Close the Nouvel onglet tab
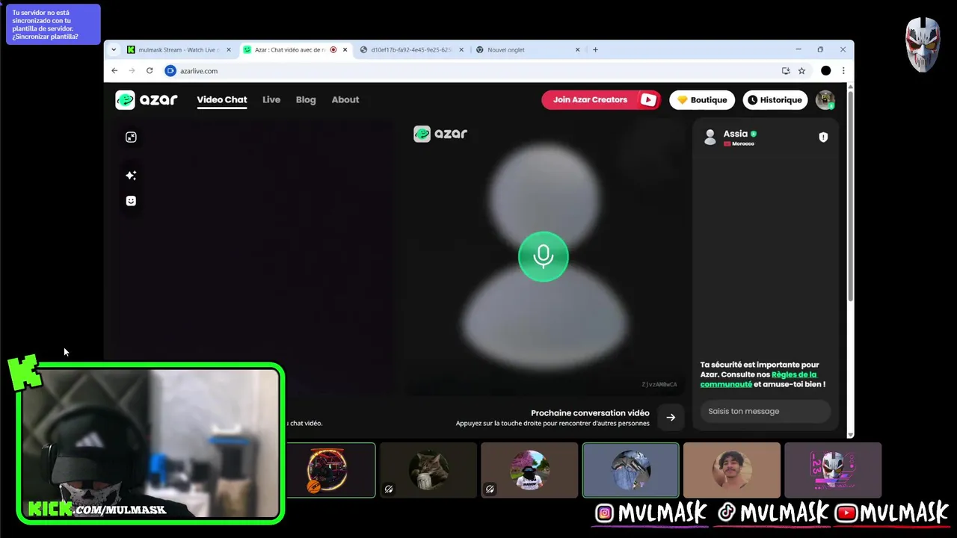Screen dimensions: 957x538 pyautogui.click(x=577, y=50)
